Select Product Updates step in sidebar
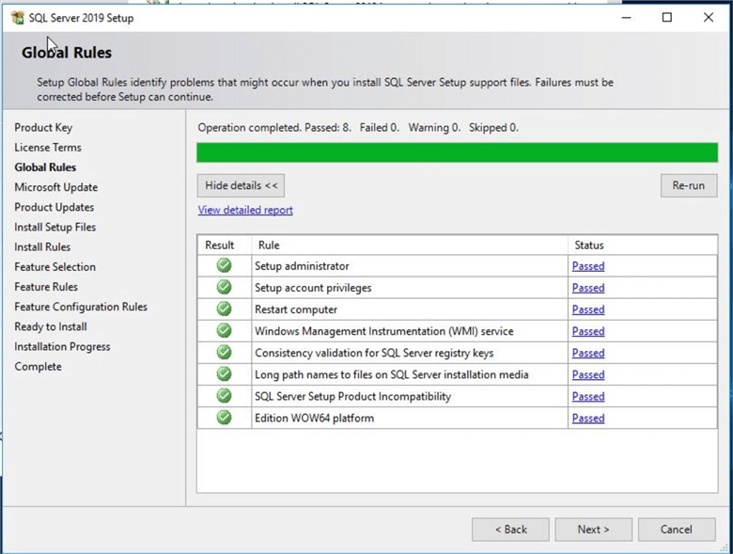The image size is (733, 554). (x=55, y=207)
